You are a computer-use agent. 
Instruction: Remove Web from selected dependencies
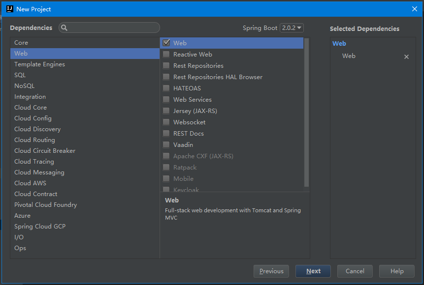(x=406, y=57)
